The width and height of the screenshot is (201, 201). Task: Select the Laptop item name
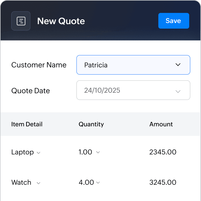coord(22,152)
